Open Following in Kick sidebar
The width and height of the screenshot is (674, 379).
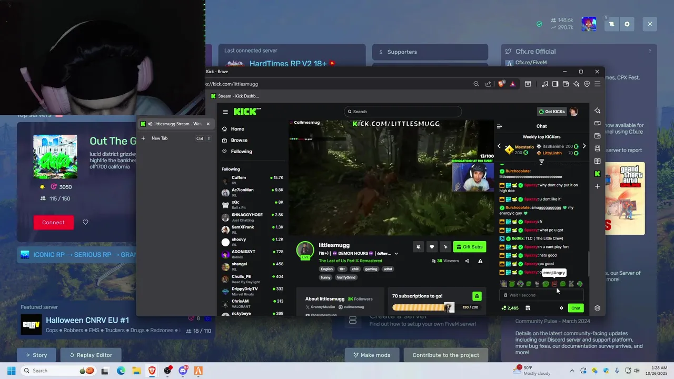[236, 152]
